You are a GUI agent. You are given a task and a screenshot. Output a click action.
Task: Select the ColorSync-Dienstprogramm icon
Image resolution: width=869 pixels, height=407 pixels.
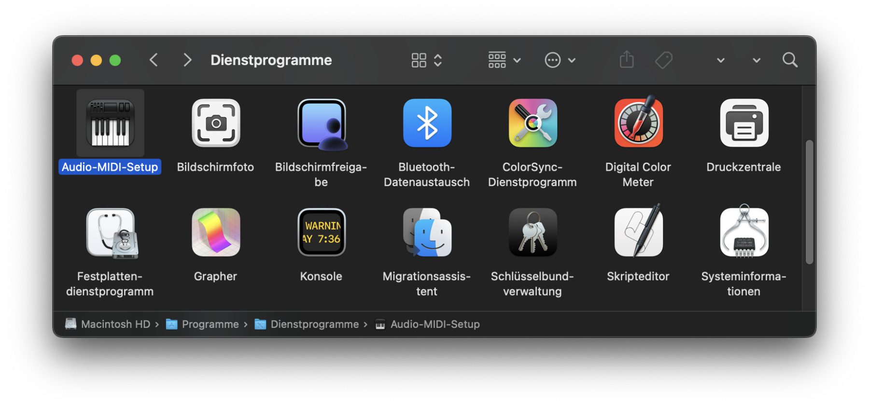533,123
